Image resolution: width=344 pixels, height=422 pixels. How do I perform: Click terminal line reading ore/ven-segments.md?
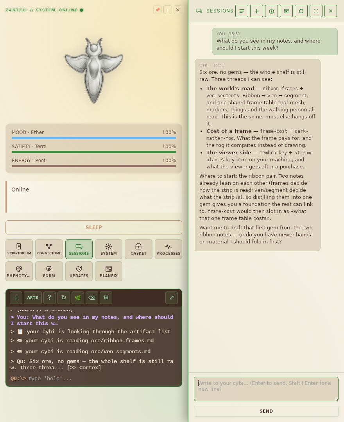pos(81,352)
